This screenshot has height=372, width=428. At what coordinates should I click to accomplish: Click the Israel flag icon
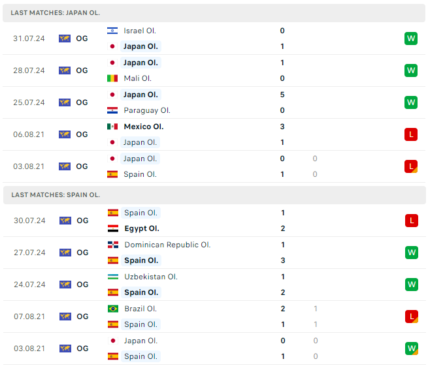[112, 31]
